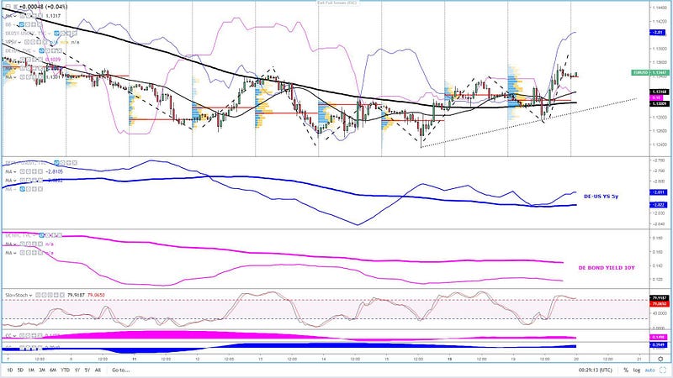Viewport: 673px width, 378px height.
Task: Toggle the VPSV indicator visibility eye
Action: pos(27,43)
